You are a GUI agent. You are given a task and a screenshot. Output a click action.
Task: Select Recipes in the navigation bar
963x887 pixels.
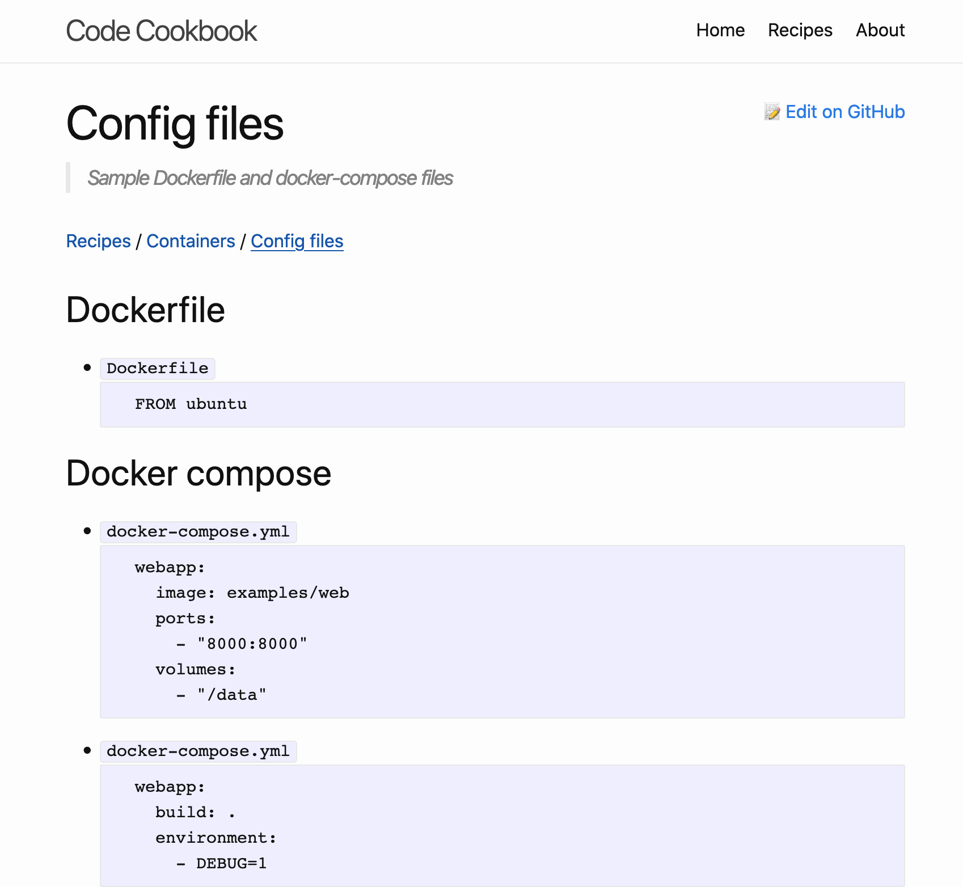tap(800, 31)
